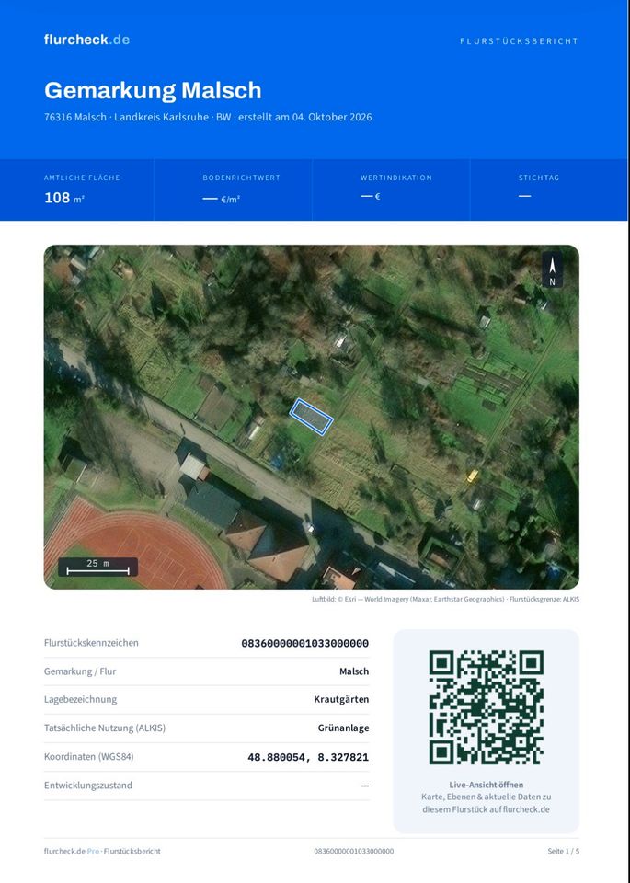Click the Live-Ansicht öffnen link
Screen dimensions: 630x883
[487, 785]
